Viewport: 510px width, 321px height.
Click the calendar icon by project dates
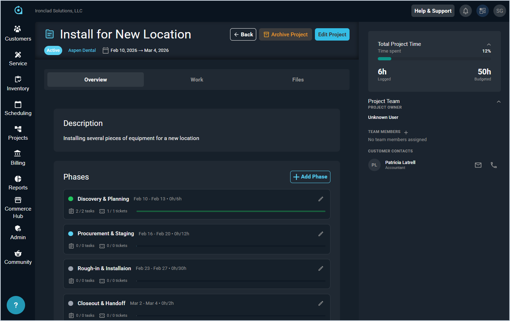point(105,50)
